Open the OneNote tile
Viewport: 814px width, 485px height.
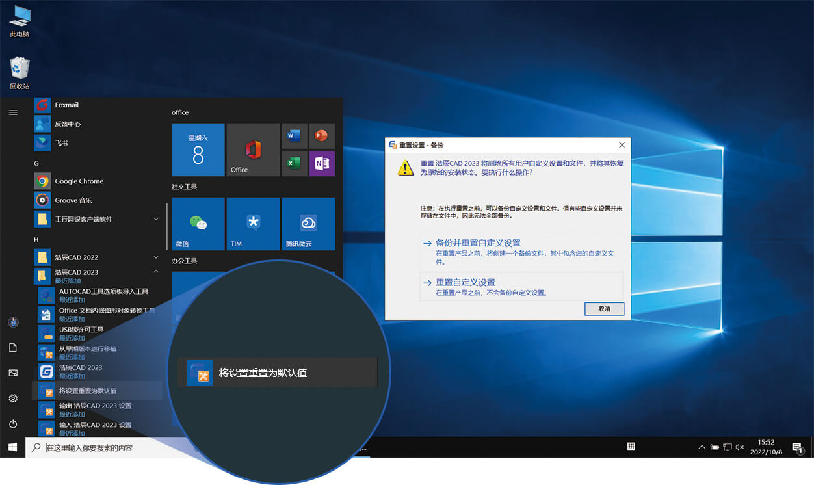(321, 163)
